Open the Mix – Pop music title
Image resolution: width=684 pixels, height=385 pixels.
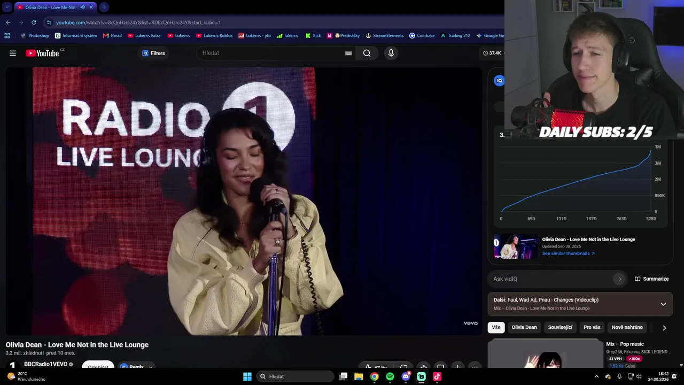(x=625, y=344)
